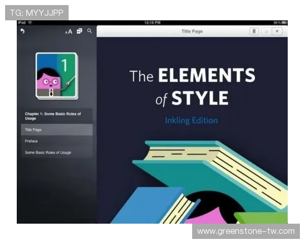This screenshot has height=244, width=305.
Task: Select Title Page in the sidebar
Action: [x=56, y=130]
